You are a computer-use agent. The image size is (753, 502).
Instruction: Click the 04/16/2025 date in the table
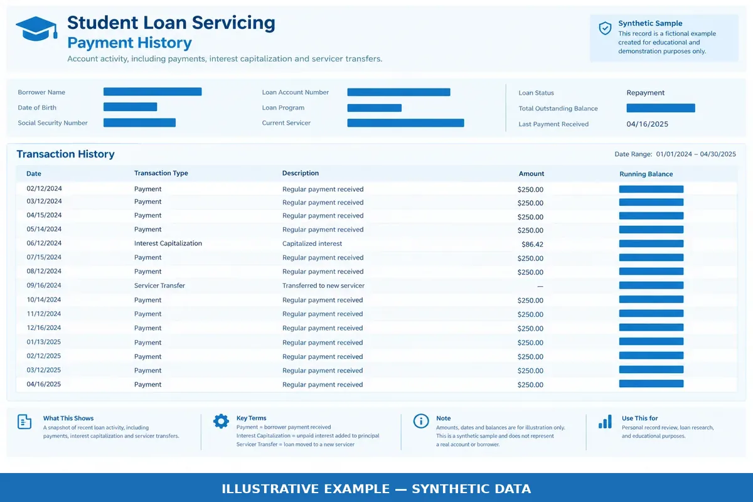[x=44, y=384]
